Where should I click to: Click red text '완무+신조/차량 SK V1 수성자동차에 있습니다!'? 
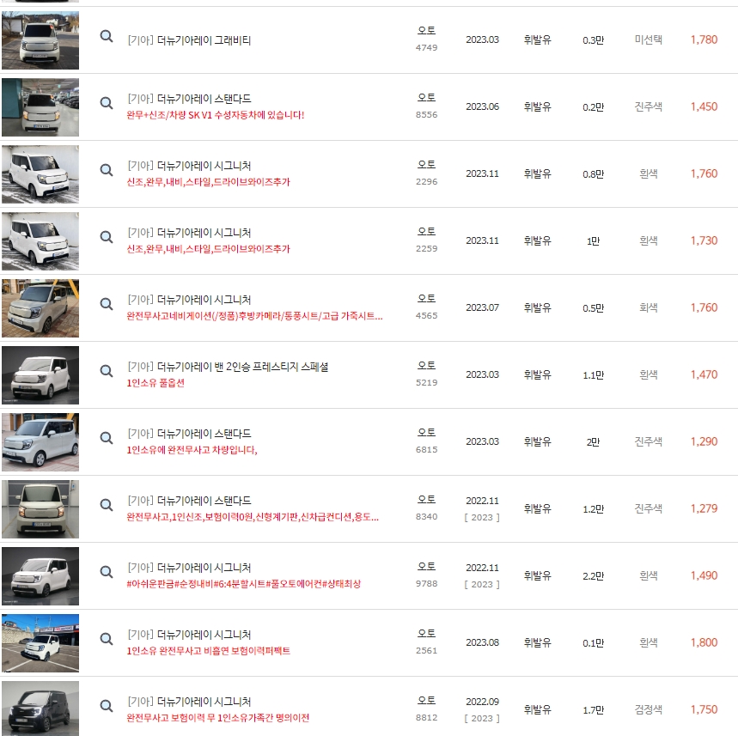(x=216, y=115)
